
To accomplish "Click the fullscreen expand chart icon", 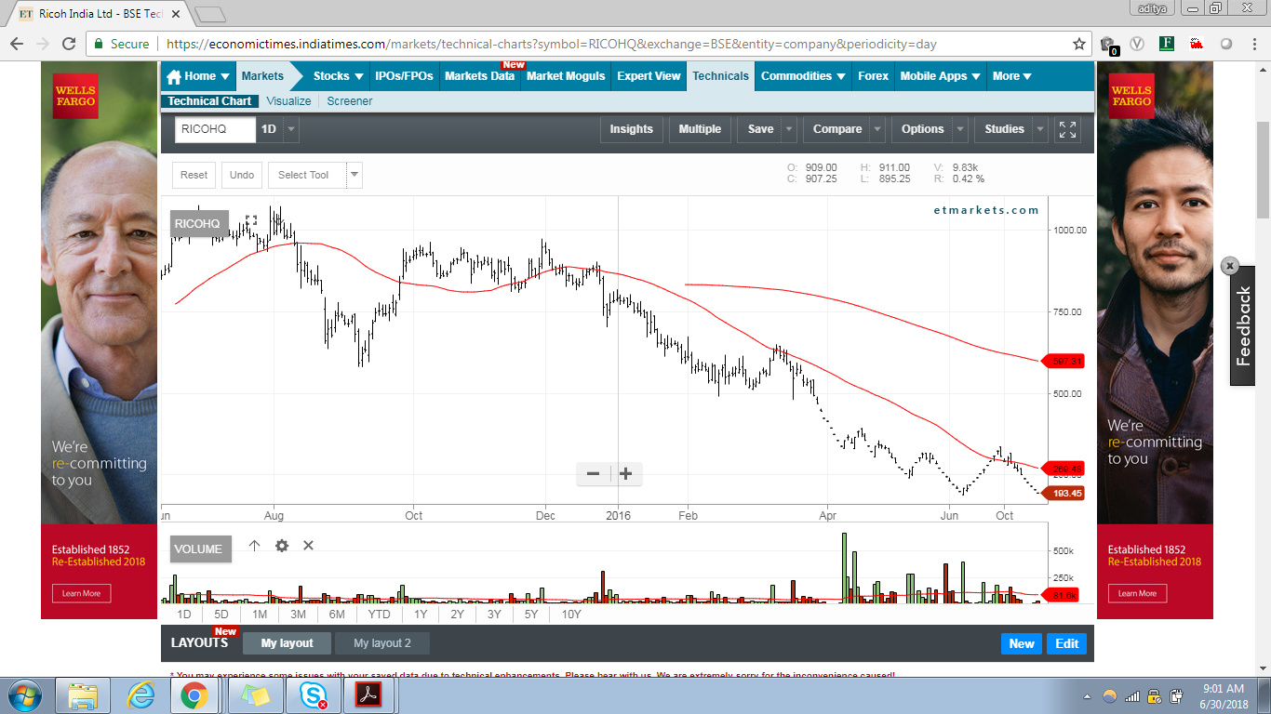I will [x=1067, y=130].
